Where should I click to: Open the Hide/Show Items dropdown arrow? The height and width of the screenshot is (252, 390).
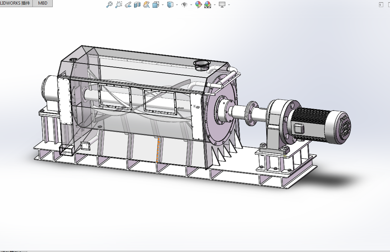pyautogui.click(x=191, y=5)
